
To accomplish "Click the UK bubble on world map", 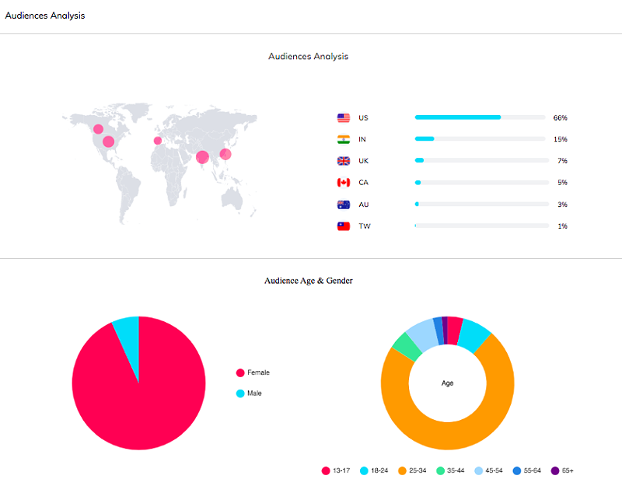I will (158, 141).
